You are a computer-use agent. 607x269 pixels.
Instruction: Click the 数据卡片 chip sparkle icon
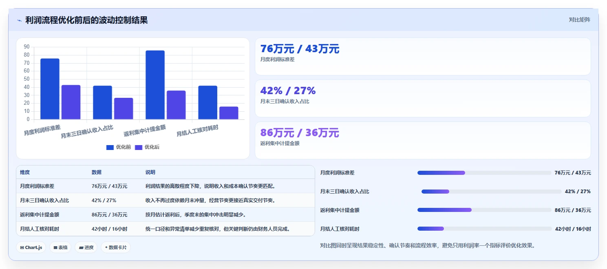click(106, 247)
